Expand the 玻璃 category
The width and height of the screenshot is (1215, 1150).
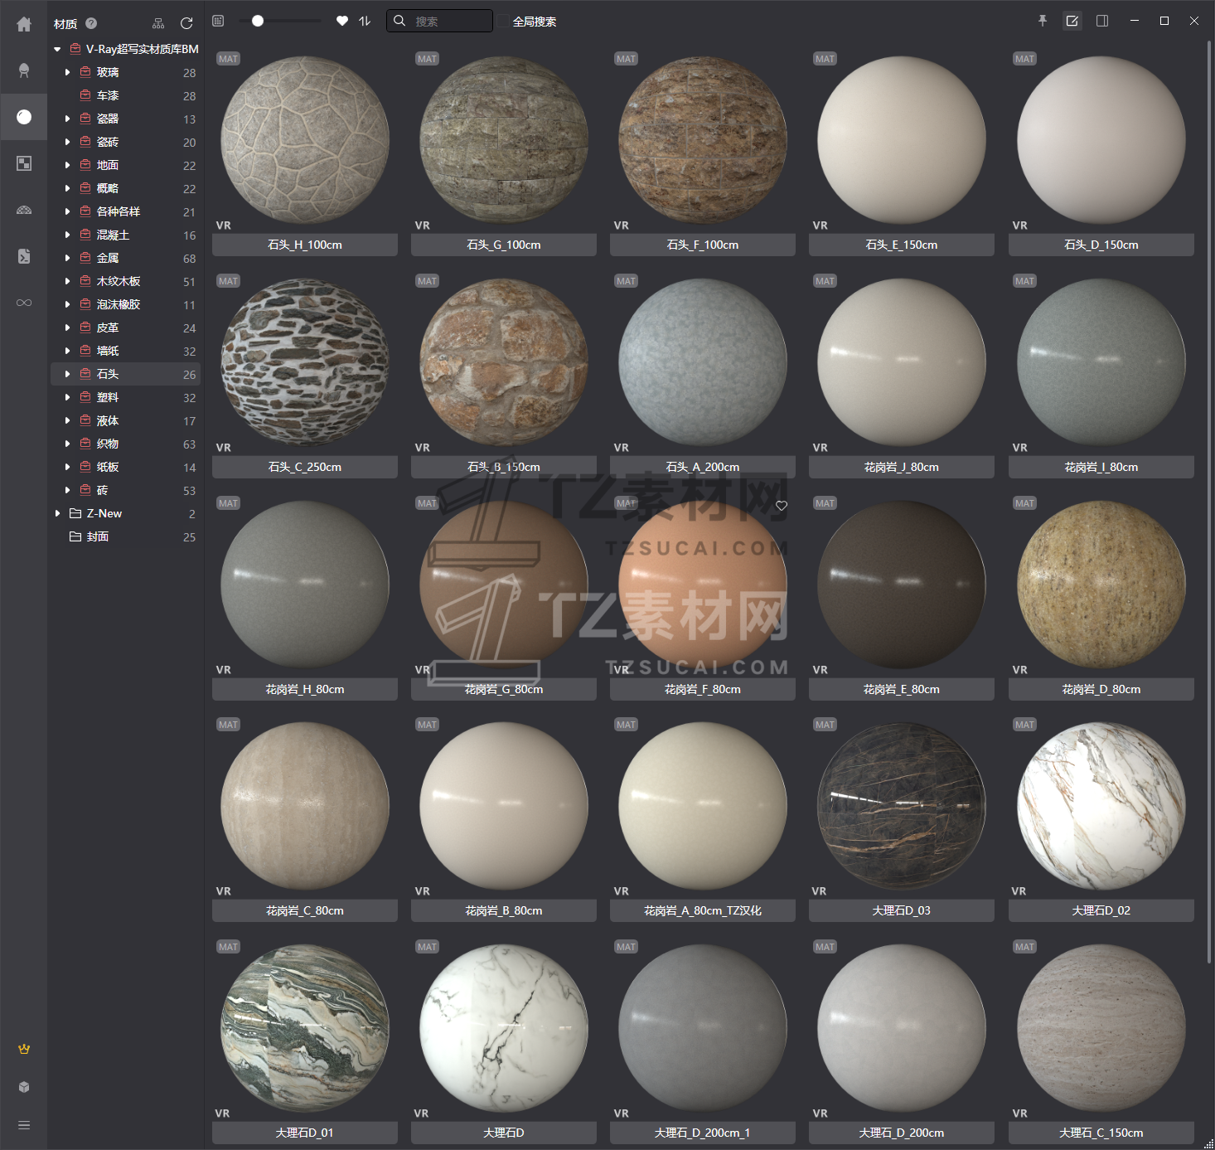[67, 73]
